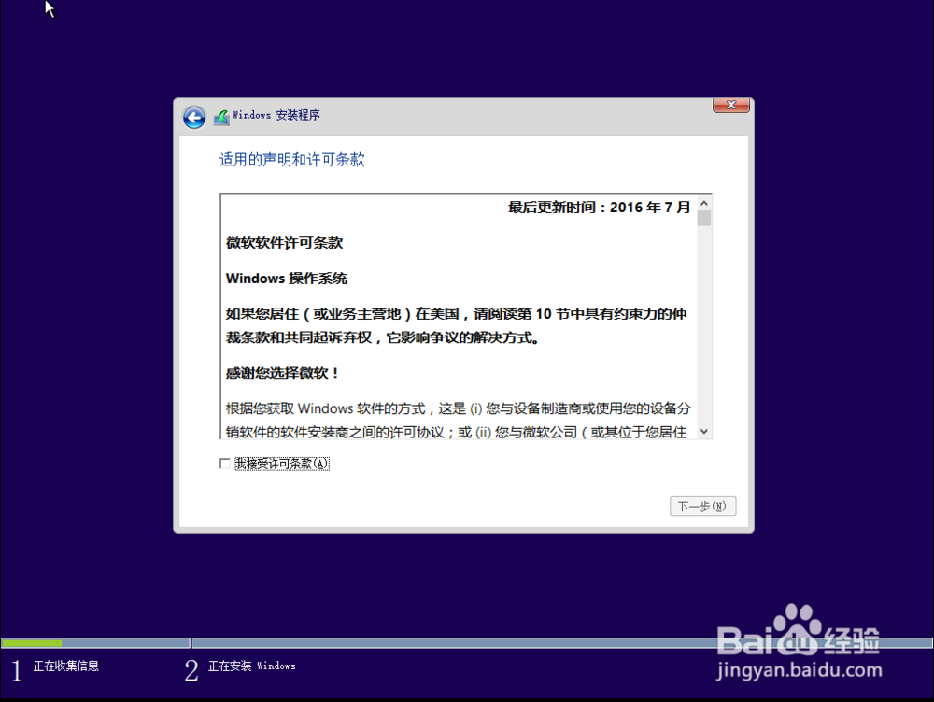Viewport: 934px width, 702px height.
Task: Click the license text scrollbar down arrow
Action: [704, 432]
